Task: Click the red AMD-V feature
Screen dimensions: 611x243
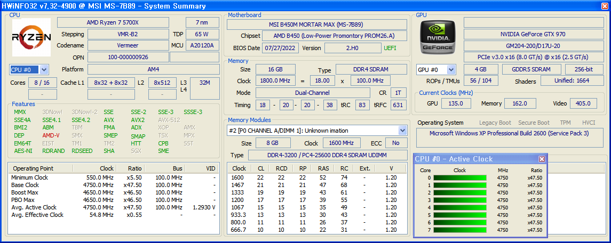Action: (51, 135)
